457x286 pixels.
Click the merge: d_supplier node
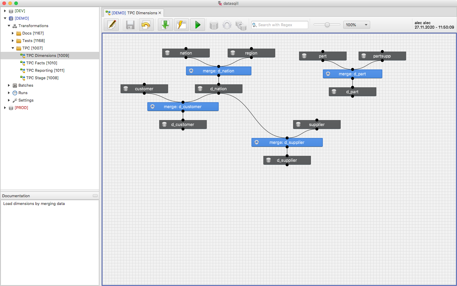pos(287,142)
